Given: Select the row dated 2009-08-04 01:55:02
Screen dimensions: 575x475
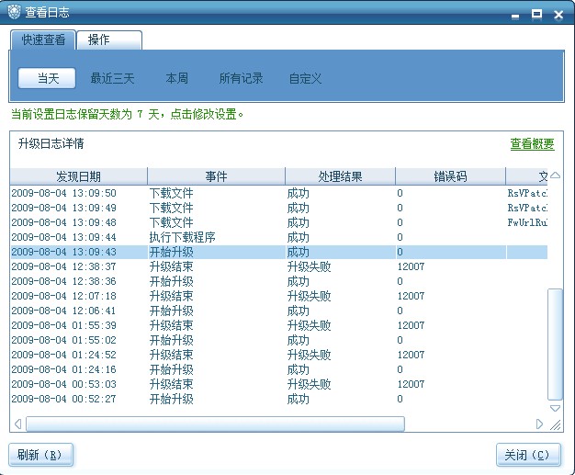Looking at the screenshot, I should [278, 340].
